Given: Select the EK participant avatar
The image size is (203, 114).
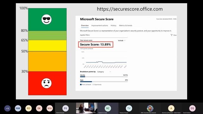Looking at the screenshot, I should 39,108.
